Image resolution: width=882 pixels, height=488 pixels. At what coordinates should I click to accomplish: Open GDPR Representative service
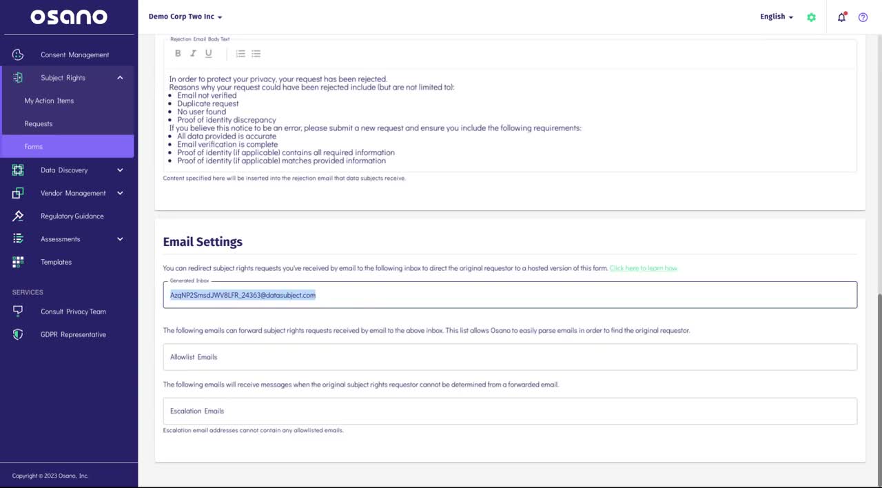pyautogui.click(x=73, y=334)
